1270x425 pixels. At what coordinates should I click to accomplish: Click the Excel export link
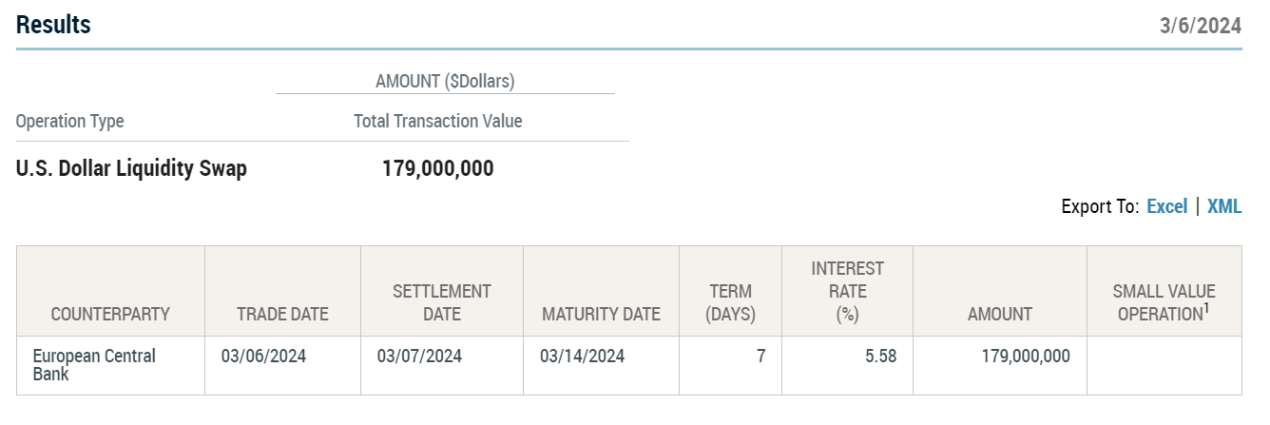1166,206
